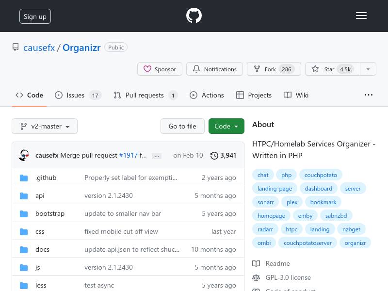
Task: Open pull request #1917 link
Action: pos(128,155)
